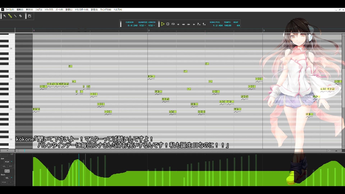Click the CURSOR position value 0:4:240

point(133,26)
